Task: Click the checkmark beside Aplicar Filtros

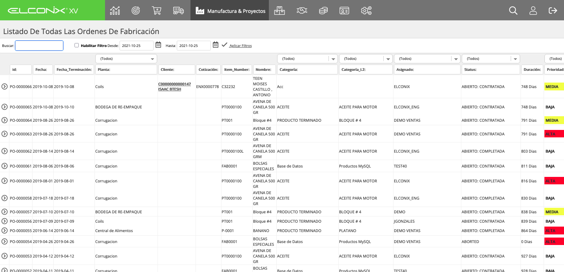Action: [224, 45]
